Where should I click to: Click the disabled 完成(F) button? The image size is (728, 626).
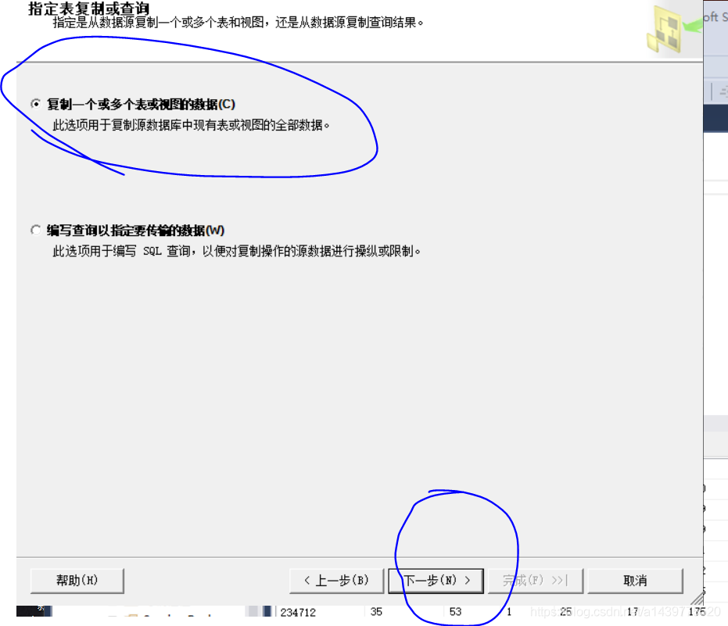point(536,581)
